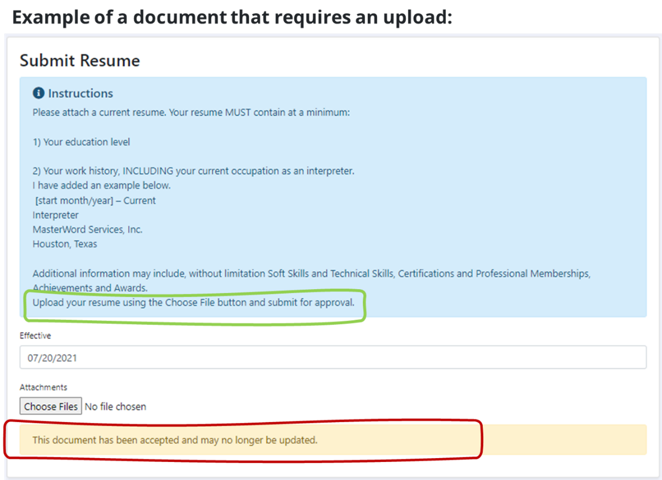Viewport: 662px width, 480px height.
Task: Click the Choose Files button
Action: coord(51,406)
